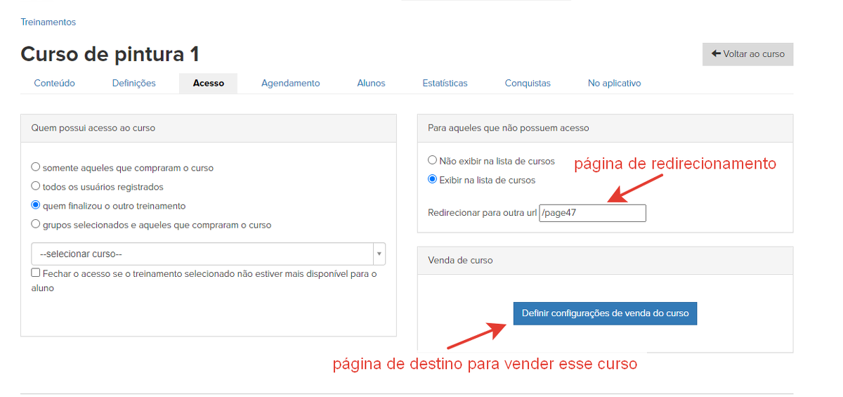Switch to the No aplicativo tab
The image size is (843, 397).
[614, 83]
